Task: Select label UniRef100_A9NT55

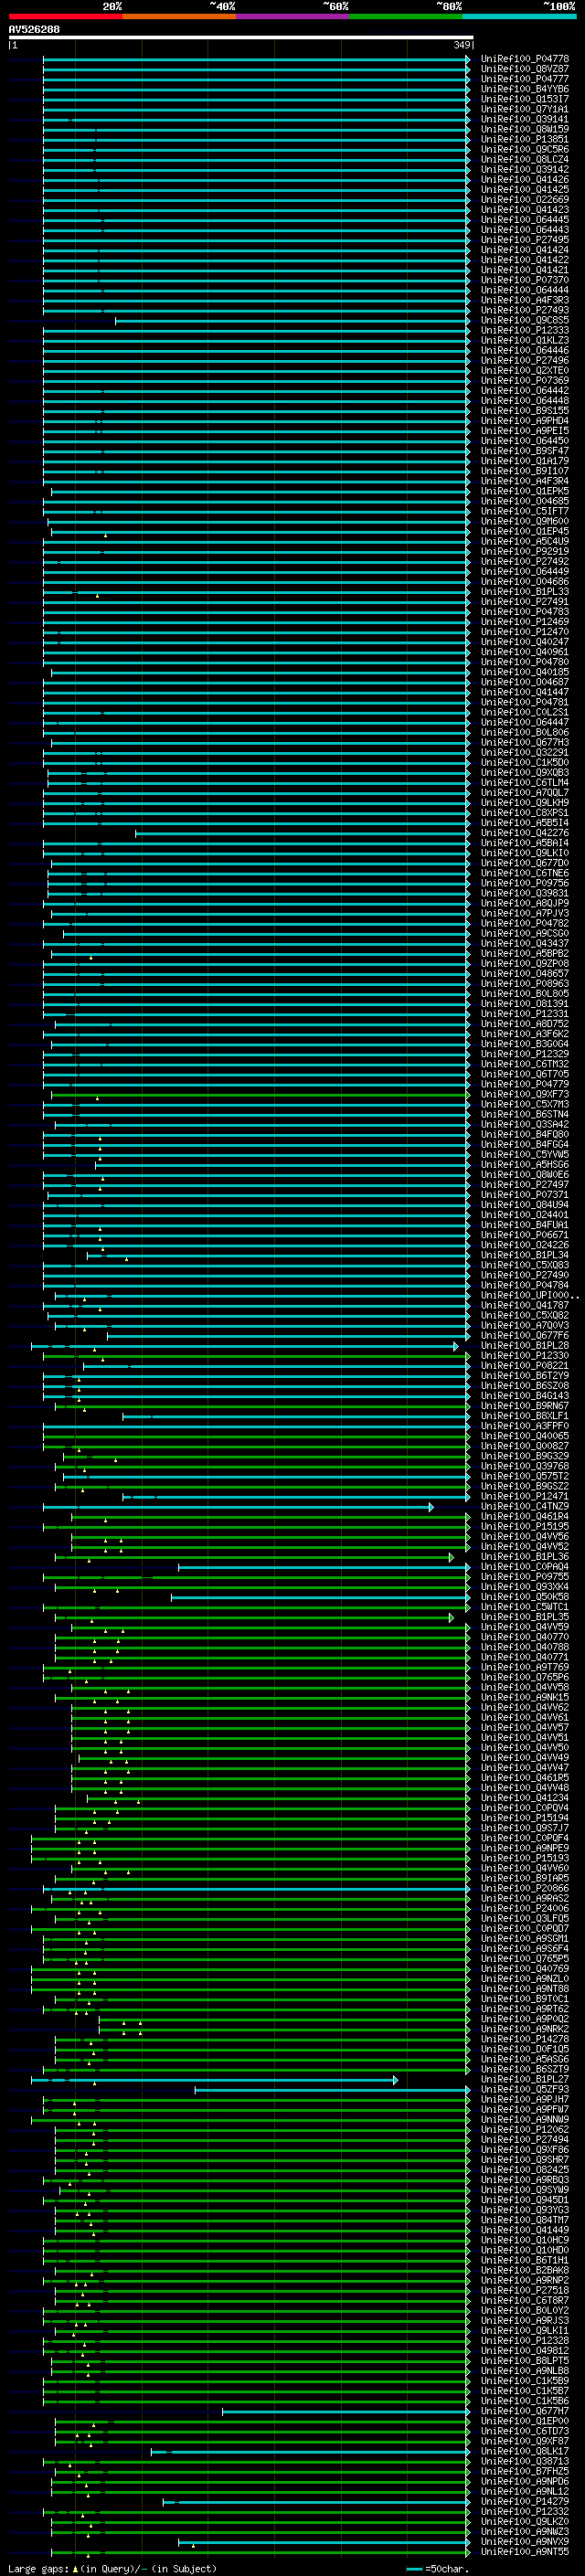Action: tap(525, 2551)
